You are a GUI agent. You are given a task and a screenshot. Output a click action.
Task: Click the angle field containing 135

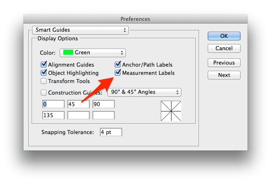[53, 115]
